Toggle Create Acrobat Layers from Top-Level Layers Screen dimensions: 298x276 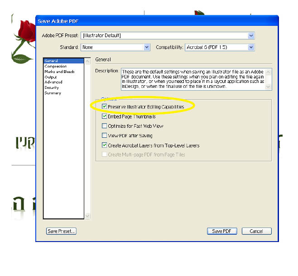tap(104, 145)
